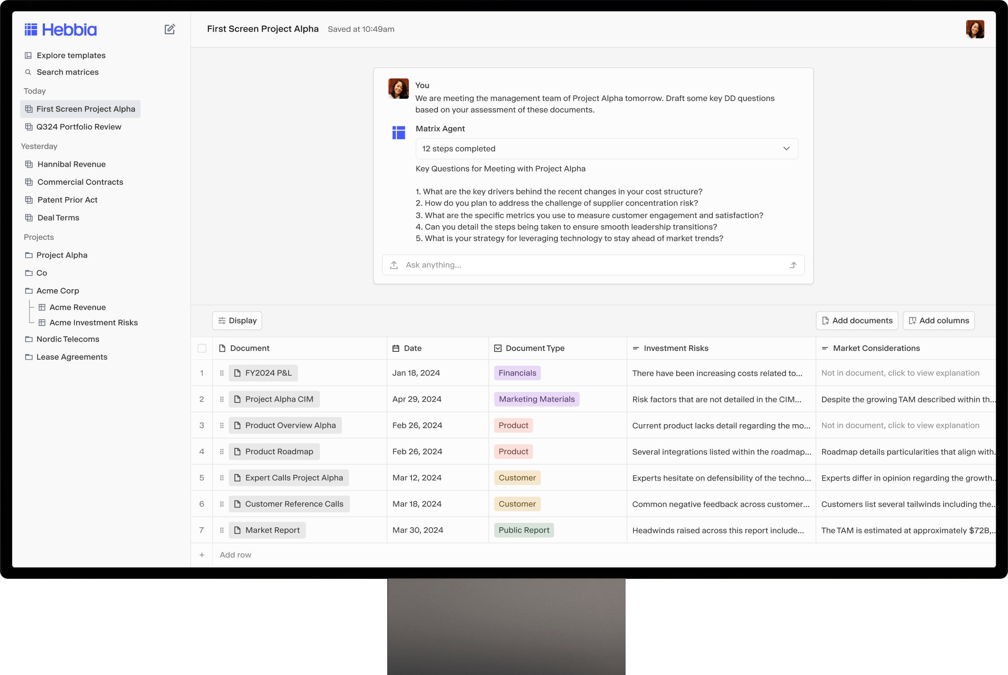Open the Display options
This screenshot has height=675, width=1008.
(237, 321)
